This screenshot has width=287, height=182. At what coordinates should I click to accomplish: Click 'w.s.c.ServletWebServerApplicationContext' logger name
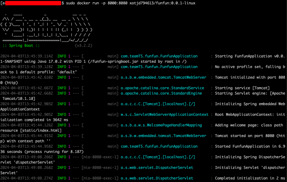tap(165, 115)
